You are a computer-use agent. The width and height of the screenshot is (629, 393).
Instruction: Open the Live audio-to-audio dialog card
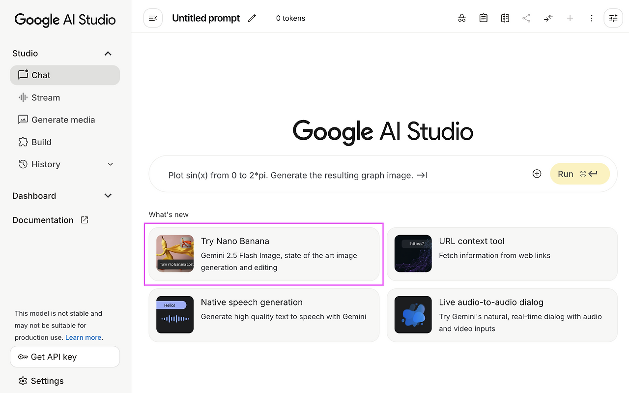(502, 315)
